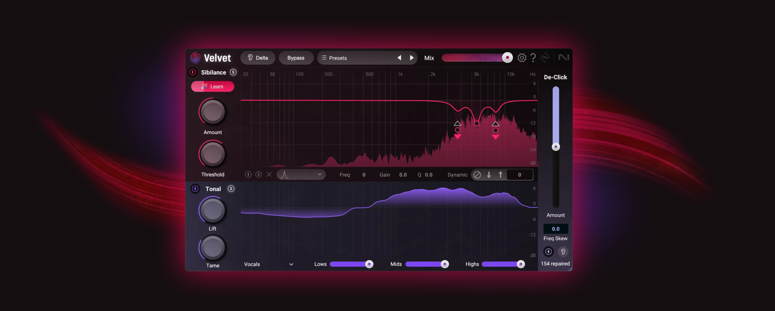Listen to De-Click output with ear icon
The width and height of the screenshot is (775, 311).
(563, 252)
